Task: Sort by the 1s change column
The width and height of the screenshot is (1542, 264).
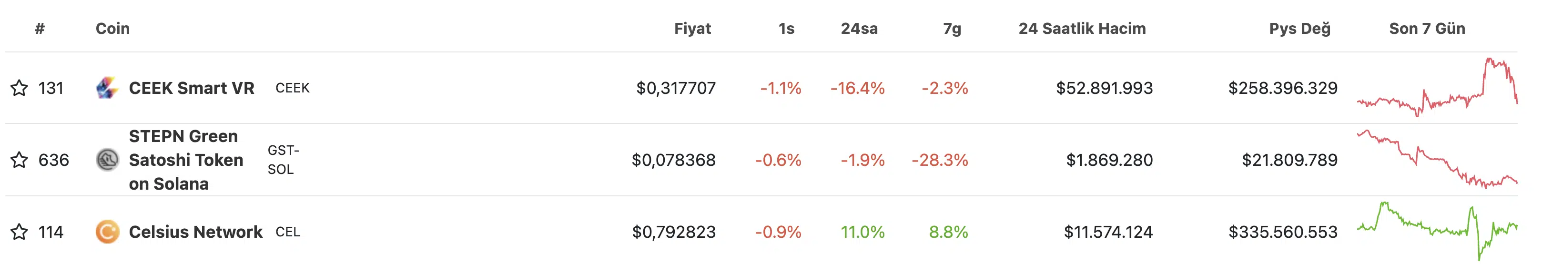Action: (787, 28)
